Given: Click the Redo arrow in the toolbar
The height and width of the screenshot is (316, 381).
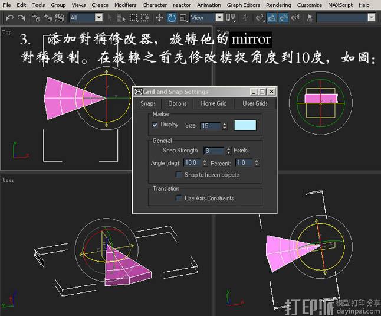Looking at the screenshot, I should (22, 18).
